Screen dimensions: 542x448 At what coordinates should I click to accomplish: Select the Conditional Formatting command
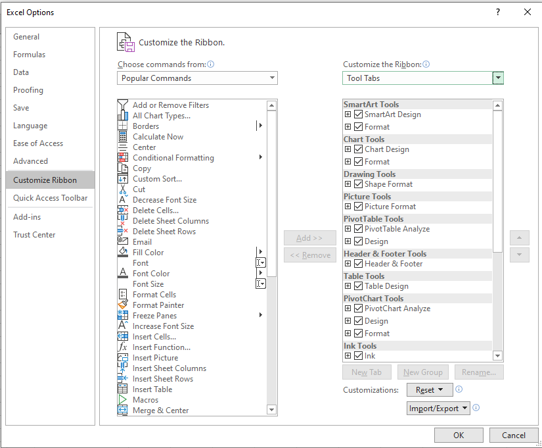pyautogui.click(x=173, y=157)
